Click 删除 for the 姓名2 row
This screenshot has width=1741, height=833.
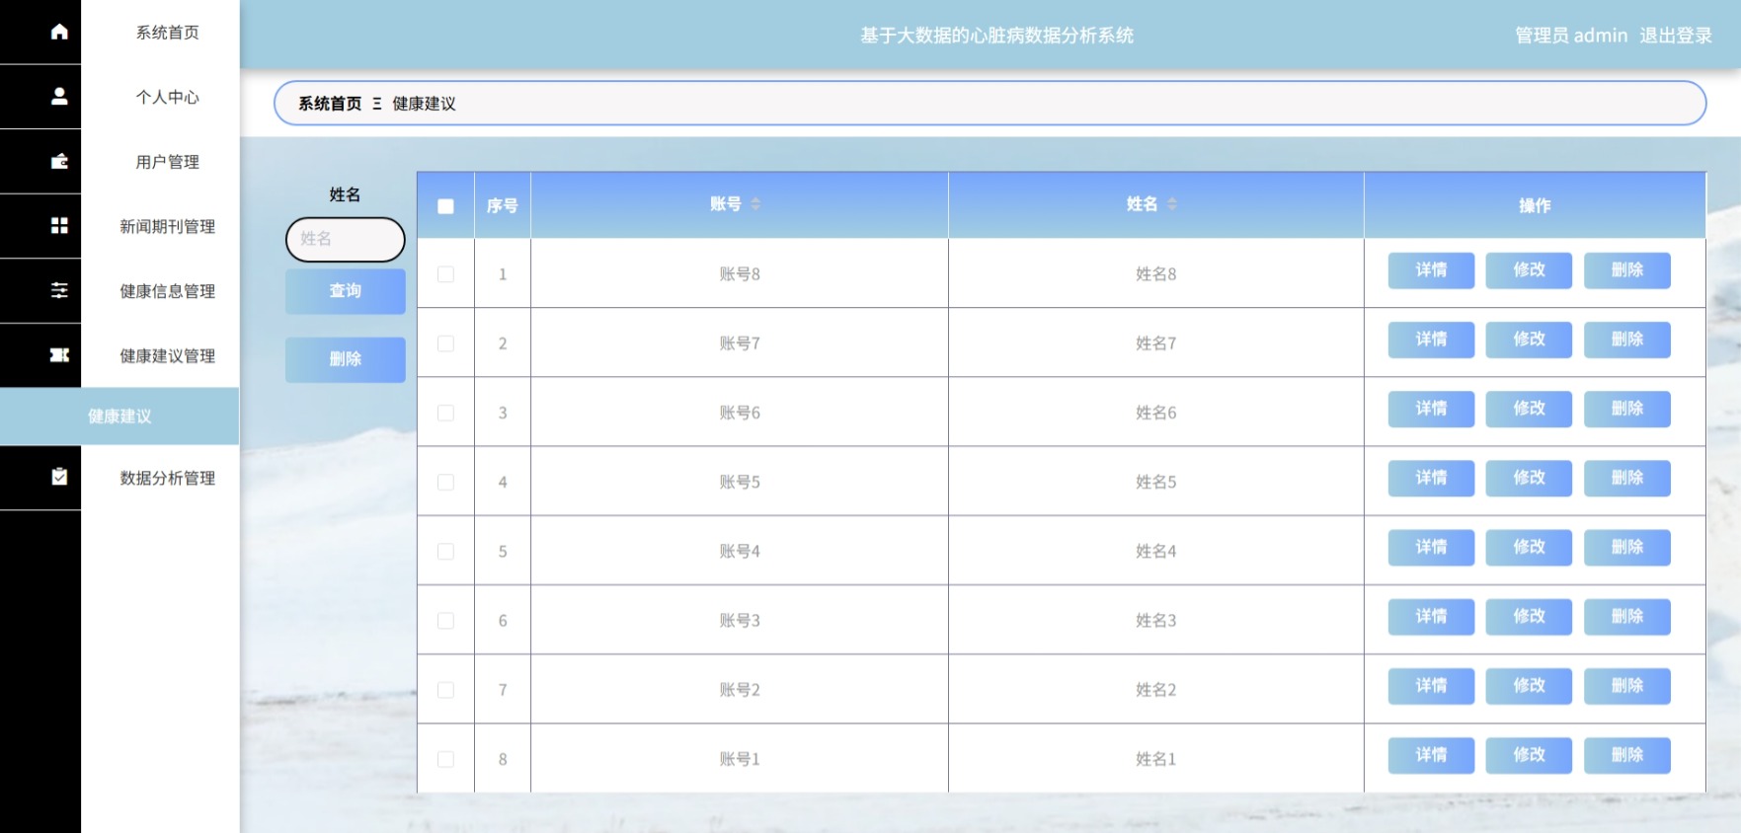click(1627, 686)
